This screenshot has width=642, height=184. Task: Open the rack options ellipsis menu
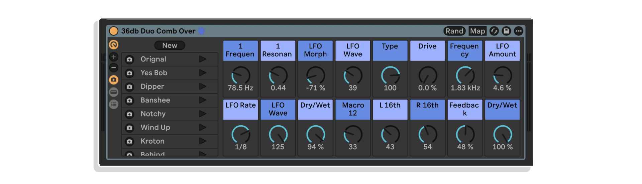(x=518, y=31)
